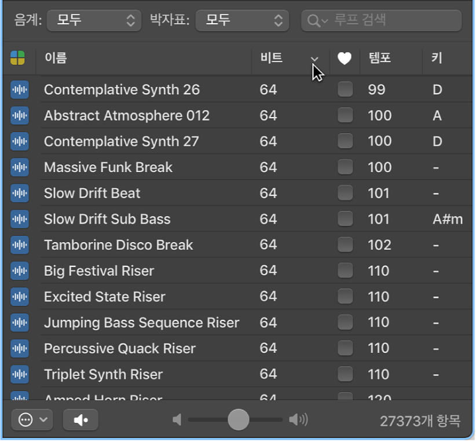
Task: Click waveform icon beside Big Festival Riser
Action: [20, 271]
